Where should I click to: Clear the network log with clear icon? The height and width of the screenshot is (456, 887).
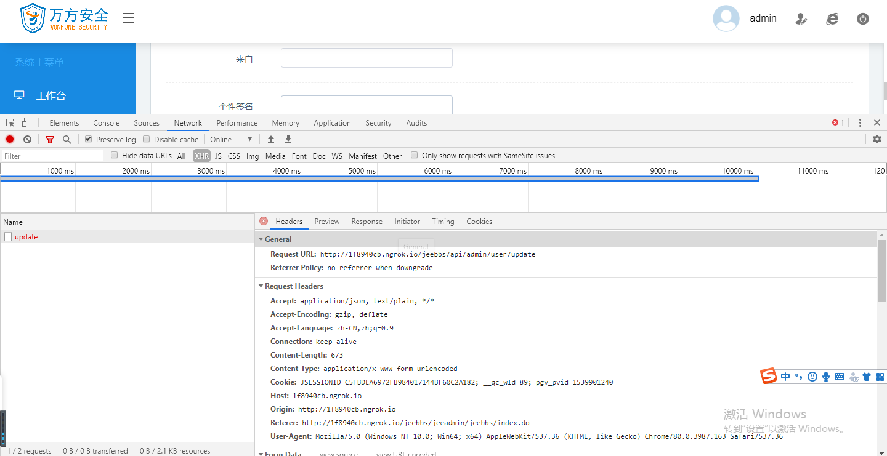pyautogui.click(x=28, y=140)
